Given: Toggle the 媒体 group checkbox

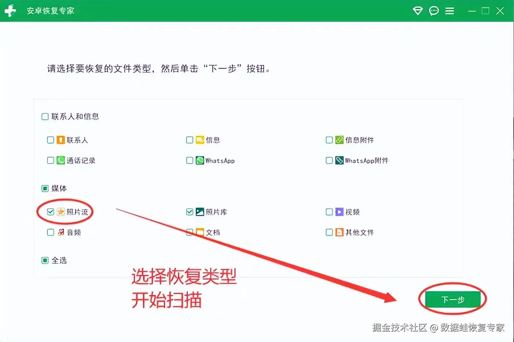Looking at the screenshot, I should [45, 189].
